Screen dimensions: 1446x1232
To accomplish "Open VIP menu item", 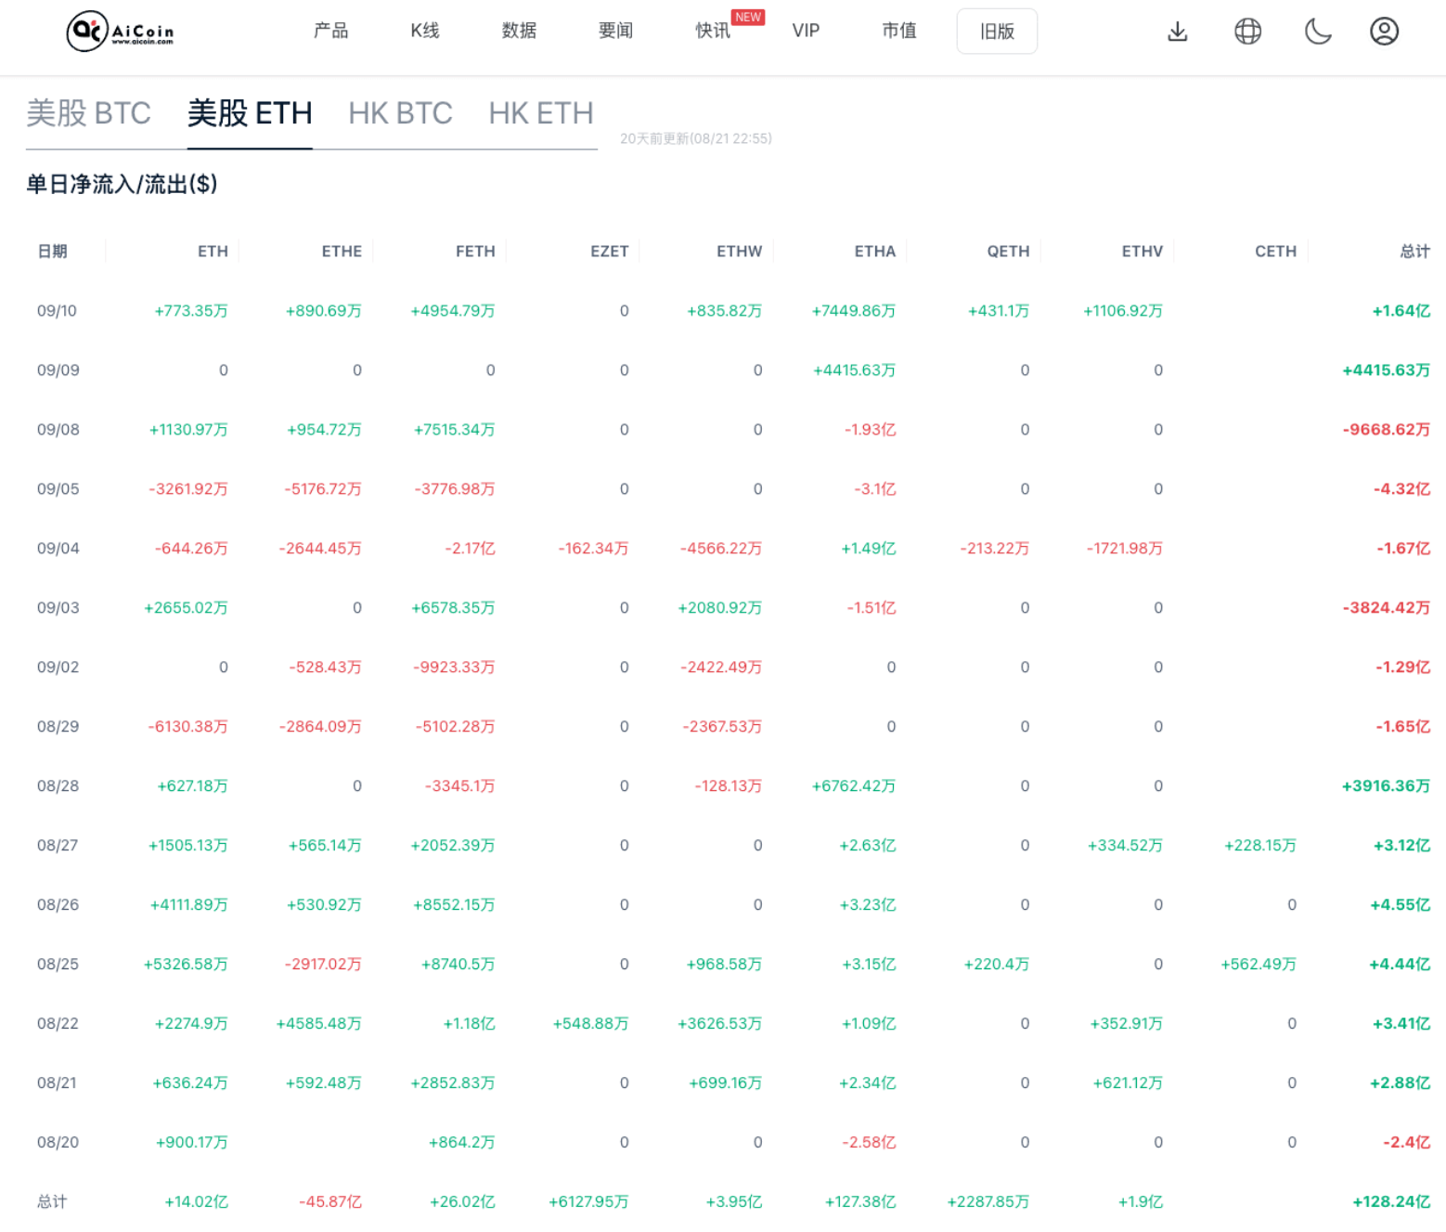I will (x=806, y=31).
